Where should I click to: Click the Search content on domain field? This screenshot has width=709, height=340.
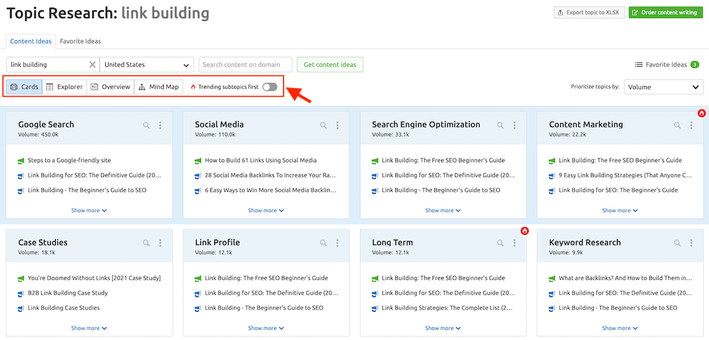click(245, 65)
